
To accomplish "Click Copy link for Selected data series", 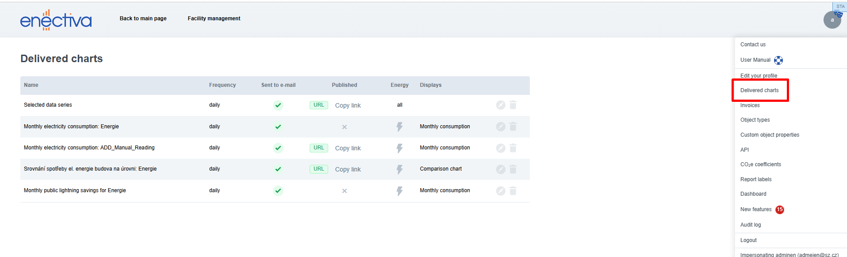I will coord(348,105).
